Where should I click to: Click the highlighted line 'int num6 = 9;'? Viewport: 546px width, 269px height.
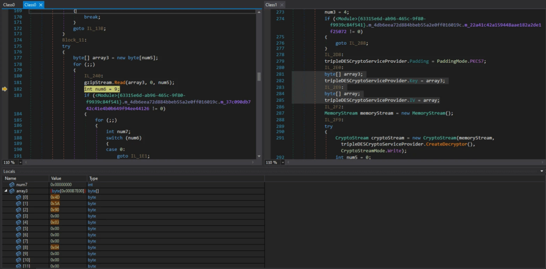pos(102,89)
